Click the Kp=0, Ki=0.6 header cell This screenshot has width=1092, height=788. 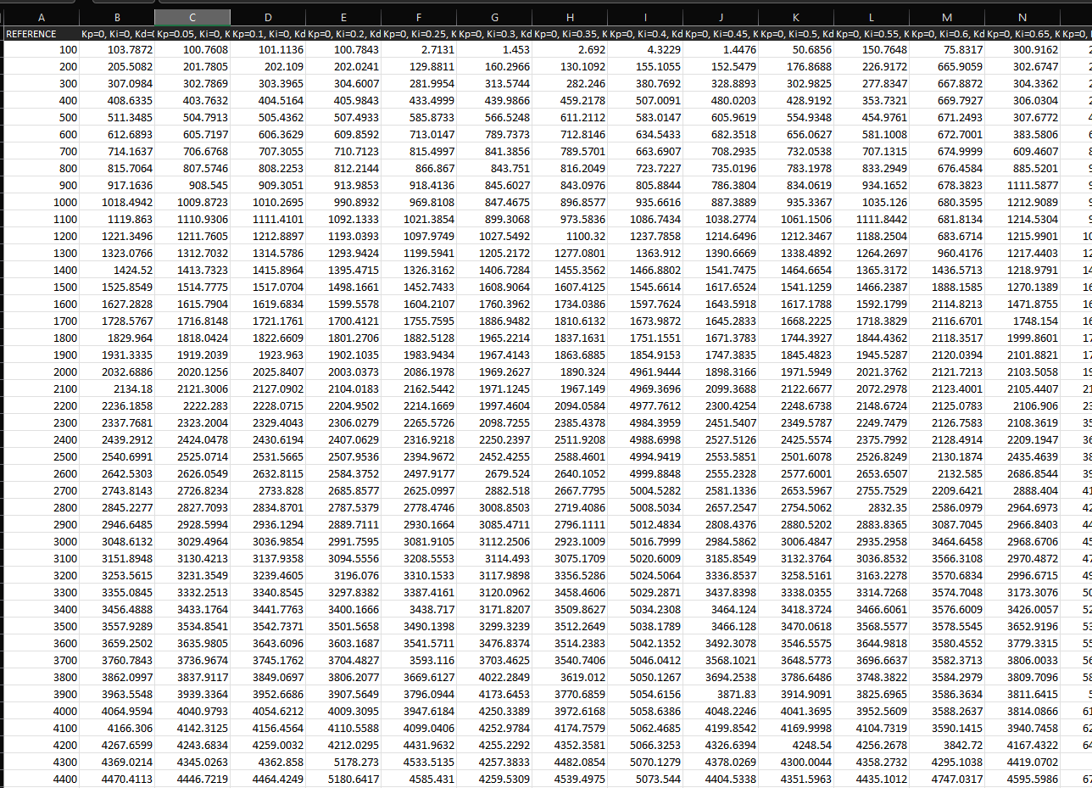[x=947, y=34]
